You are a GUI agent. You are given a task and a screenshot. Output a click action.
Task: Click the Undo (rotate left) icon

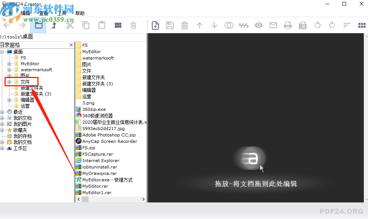pyautogui.click(x=317, y=25)
